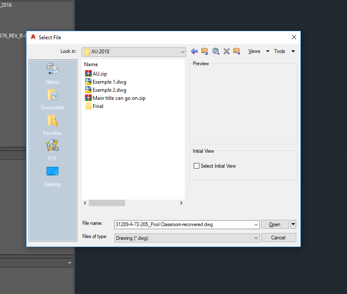Navigate up one folder level
This screenshot has width=347, height=294.
point(204,51)
